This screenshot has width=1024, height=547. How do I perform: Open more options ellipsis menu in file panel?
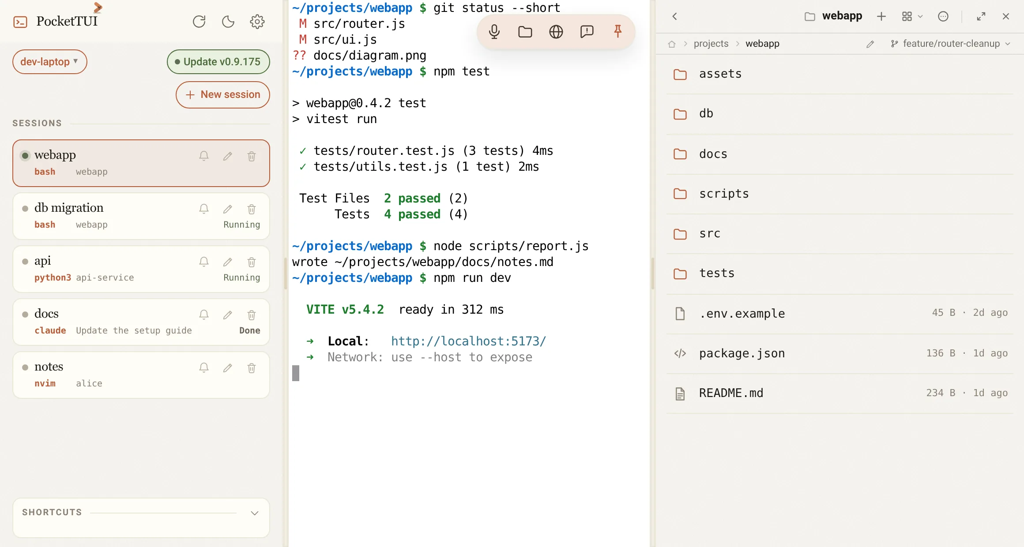943,16
